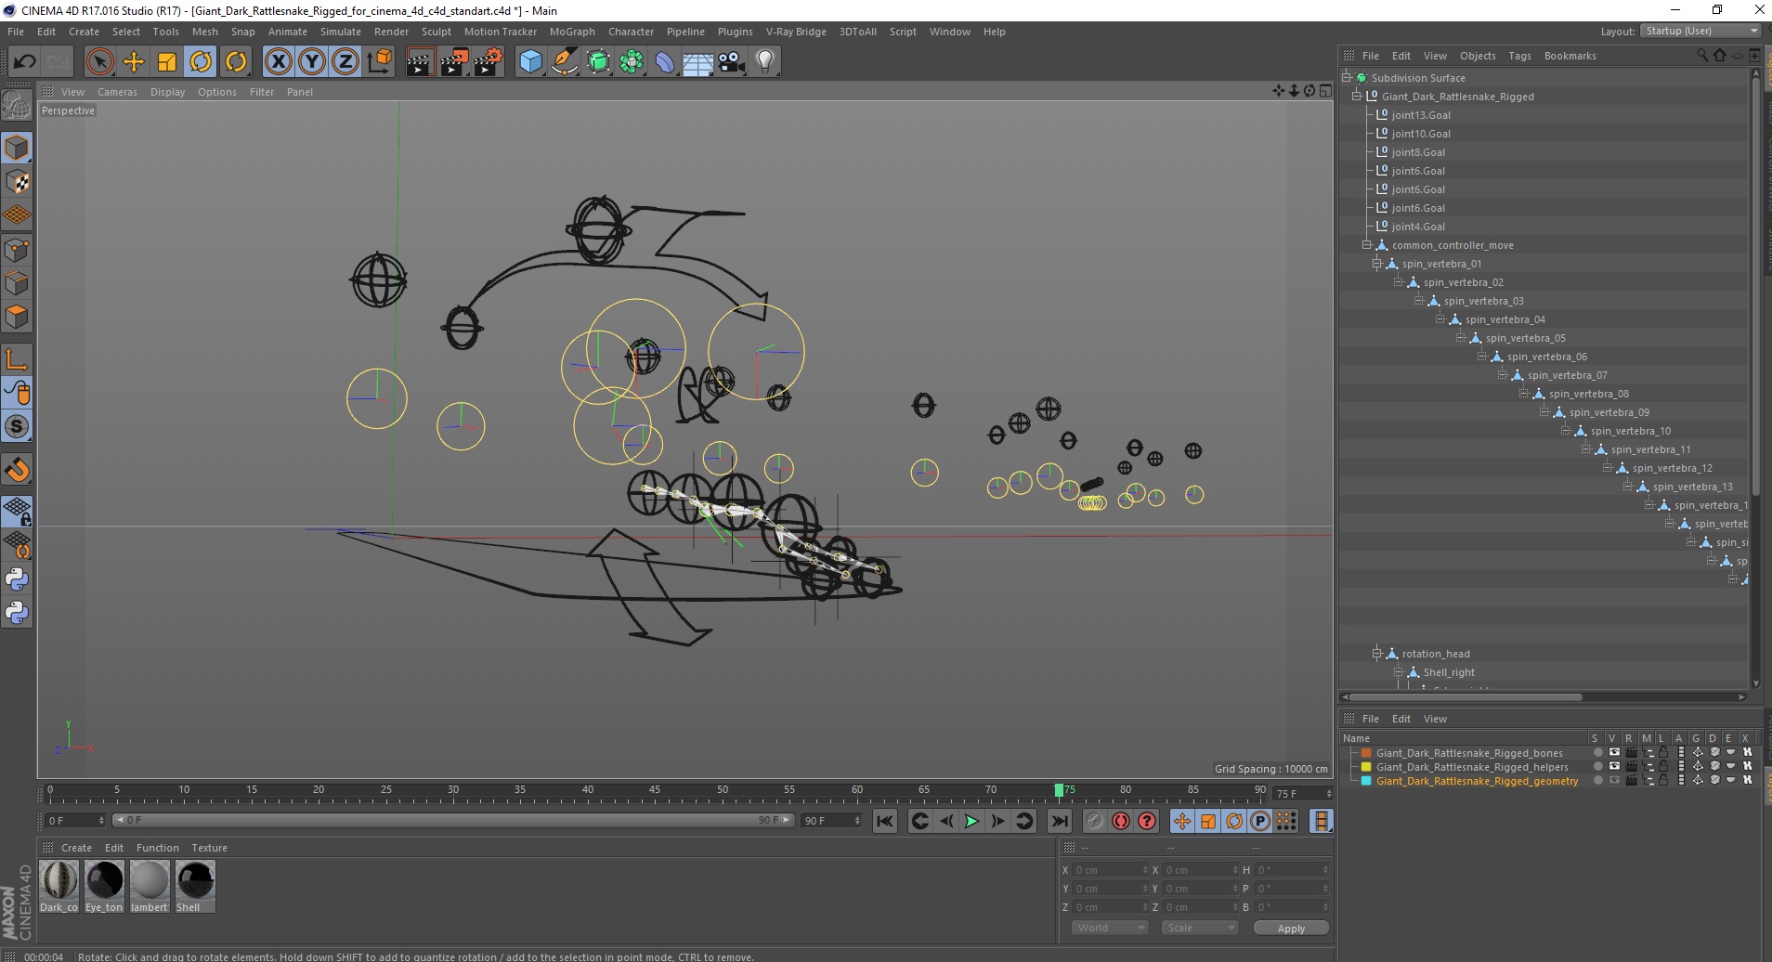Add a Subdivision Surface generator
This screenshot has width=1772, height=962.
pyautogui.click(x=598, y=62)
